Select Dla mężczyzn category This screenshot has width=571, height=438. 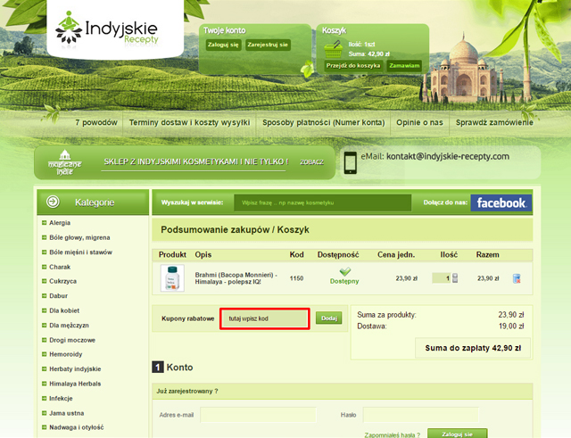coord(69,325)
